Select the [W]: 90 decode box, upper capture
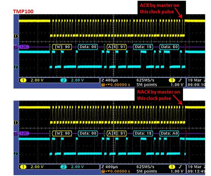Viewport: 211px width, 176px height. (x=62, y=47)
